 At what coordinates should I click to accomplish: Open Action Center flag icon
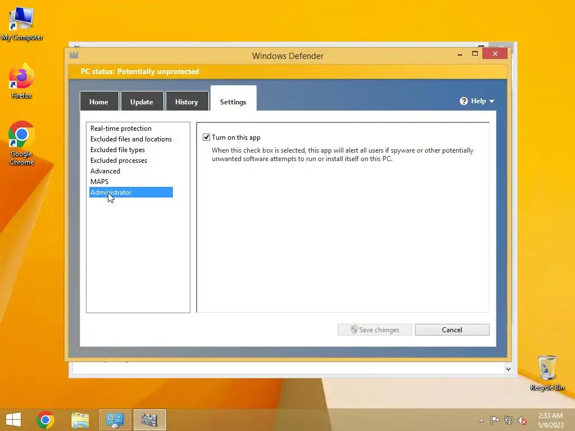pyautogui.click(x=495, y=420)
